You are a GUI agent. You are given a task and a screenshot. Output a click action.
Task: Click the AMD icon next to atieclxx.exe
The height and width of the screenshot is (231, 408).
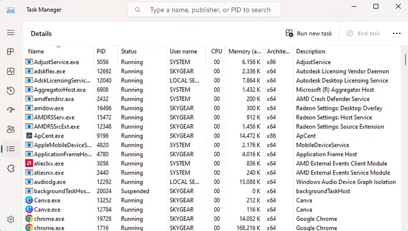[29, 164]
